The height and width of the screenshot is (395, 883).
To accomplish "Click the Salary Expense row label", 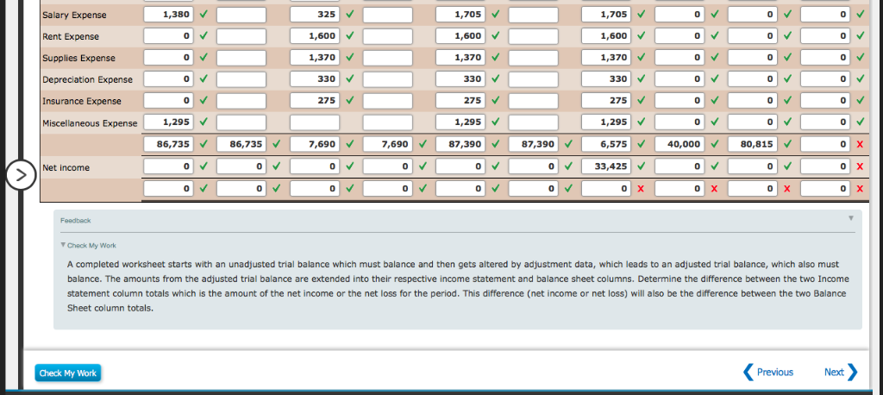I will (74, 16).
